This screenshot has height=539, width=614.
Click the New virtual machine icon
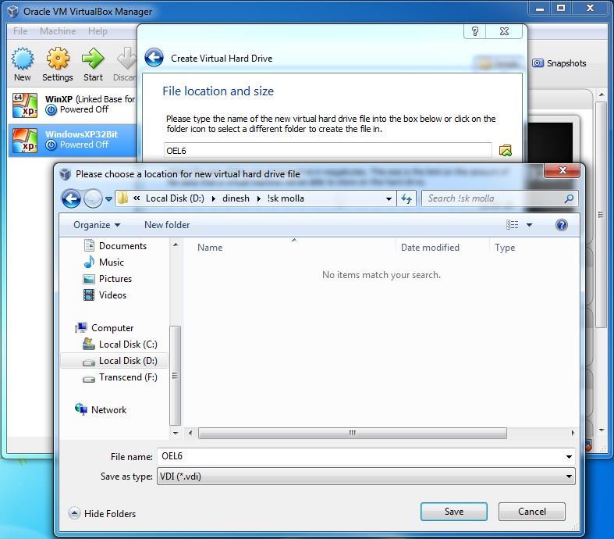(x=23, y=59)
